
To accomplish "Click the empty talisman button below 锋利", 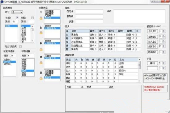I will (x=152, y=68).
